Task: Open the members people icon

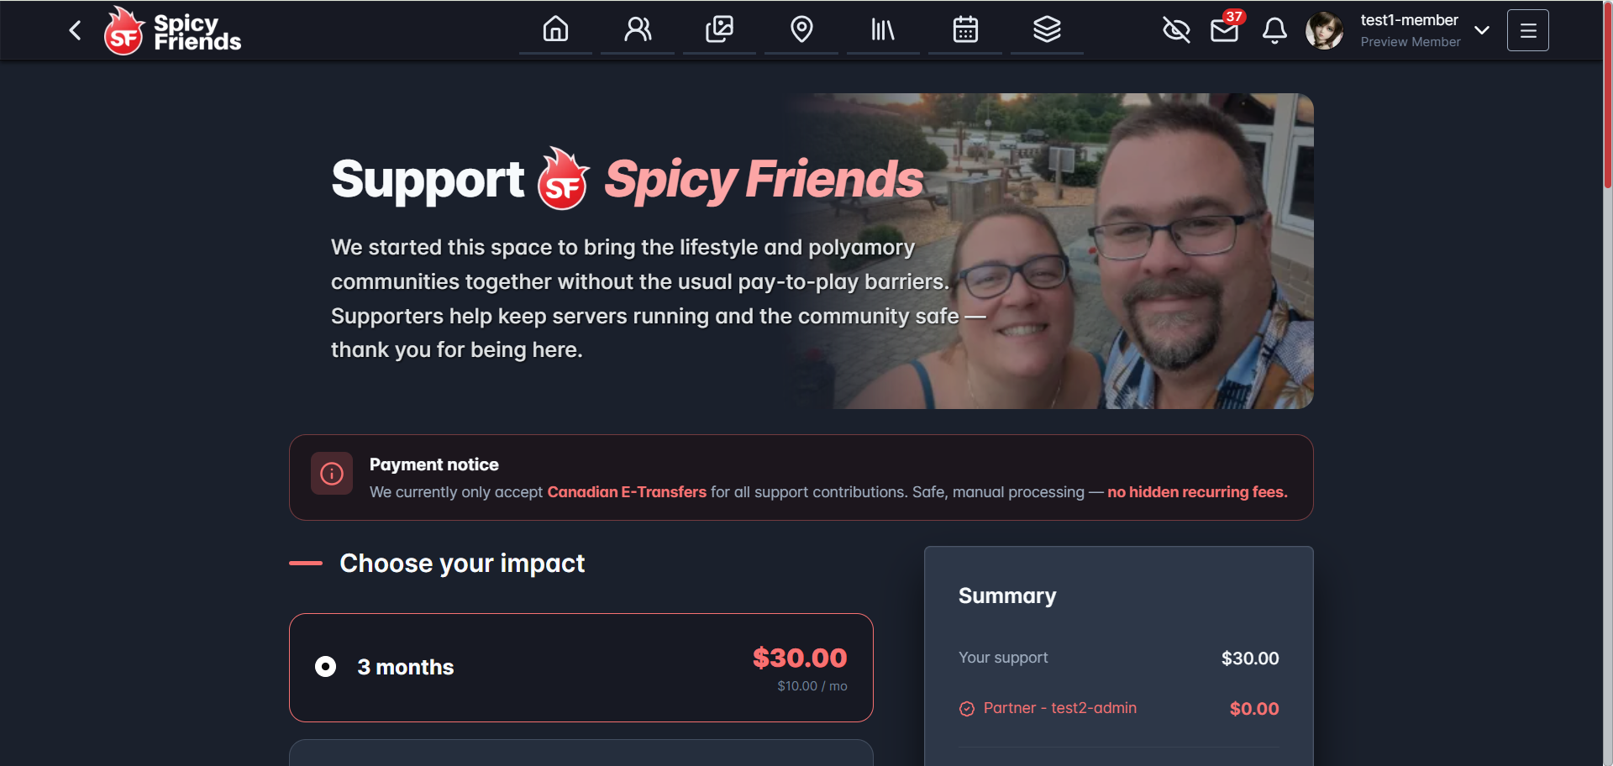Action: (x=638, y=29)
